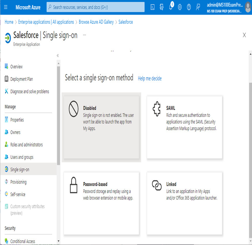This screenshot has height=245, width=252.
Task: Click the Deployment Plan book icon
Action: click(6, 79)
